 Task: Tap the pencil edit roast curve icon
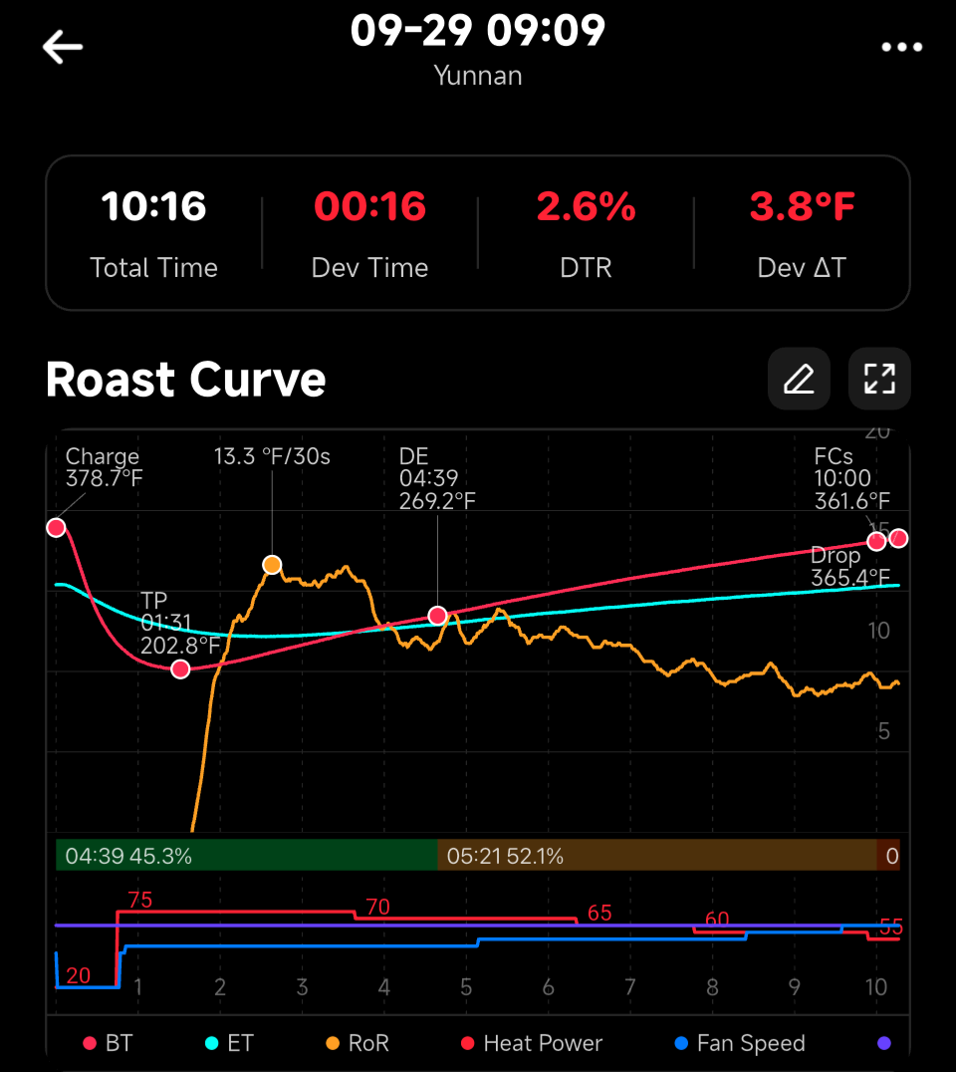tap(799, 379)
